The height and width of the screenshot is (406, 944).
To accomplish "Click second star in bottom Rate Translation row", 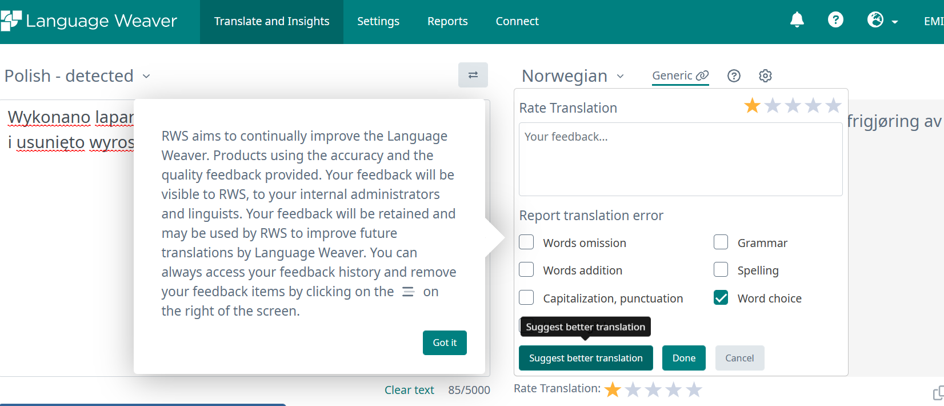I will 633,390.
